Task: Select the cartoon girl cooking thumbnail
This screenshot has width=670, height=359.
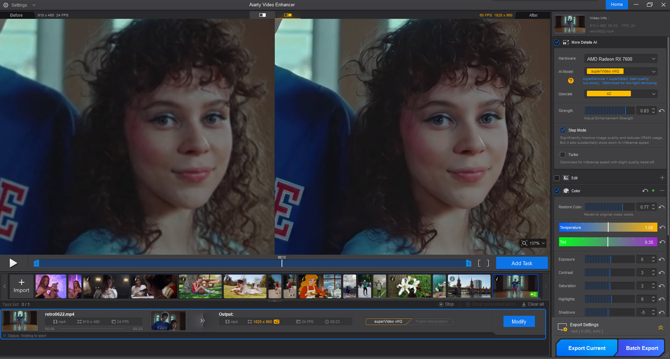Action: coord(319,286)
